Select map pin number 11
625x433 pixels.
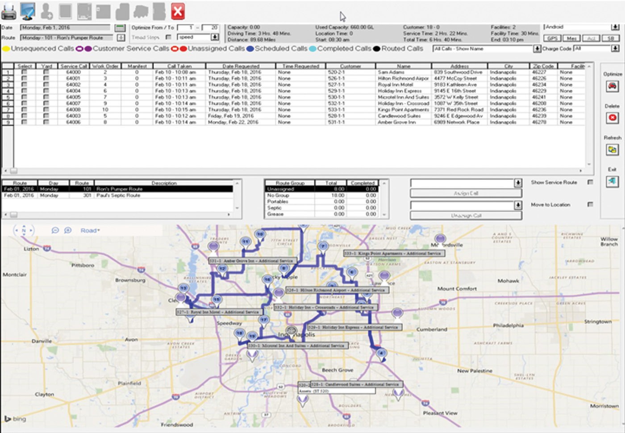coord(245,242)
